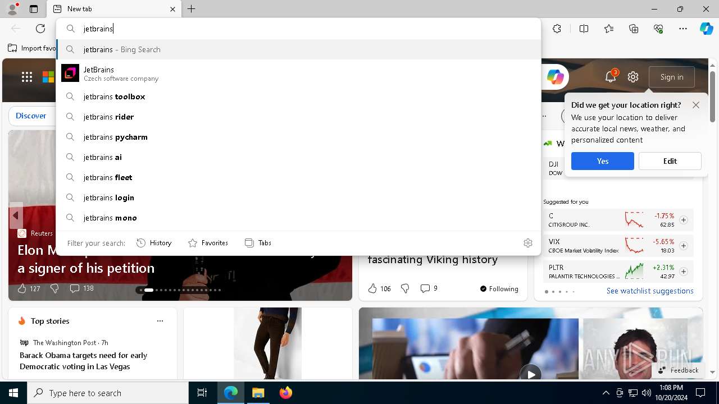The image size is (719, 404).
Task: Select jetbrains - Bing Search suggestion
Action: (x=298, y=49)
